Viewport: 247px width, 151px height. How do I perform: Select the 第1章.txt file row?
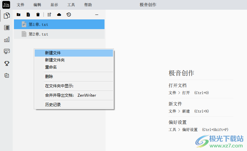(x=59, y=24)
